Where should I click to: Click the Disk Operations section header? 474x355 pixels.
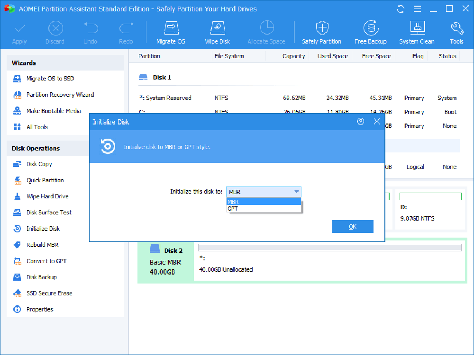(48, 149)
